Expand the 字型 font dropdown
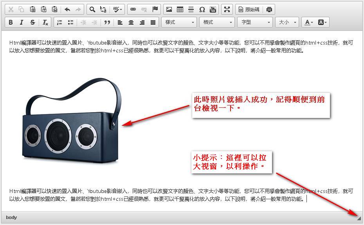 tap(255, 22)
